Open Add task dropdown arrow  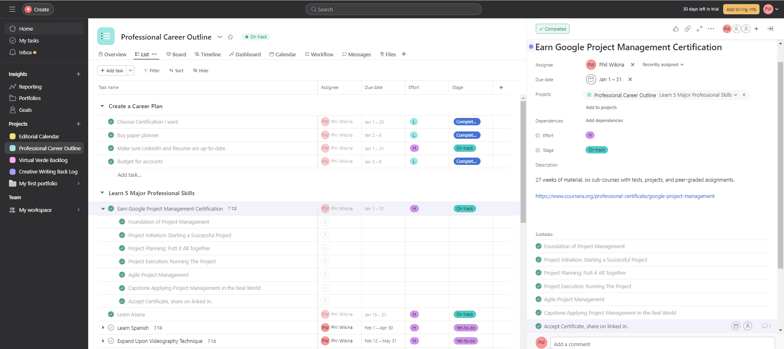[x=130, y=71]
